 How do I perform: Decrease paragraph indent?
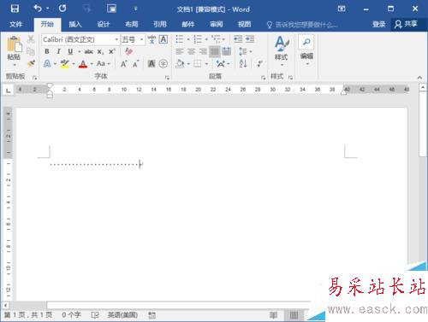[x=238, y=38]
